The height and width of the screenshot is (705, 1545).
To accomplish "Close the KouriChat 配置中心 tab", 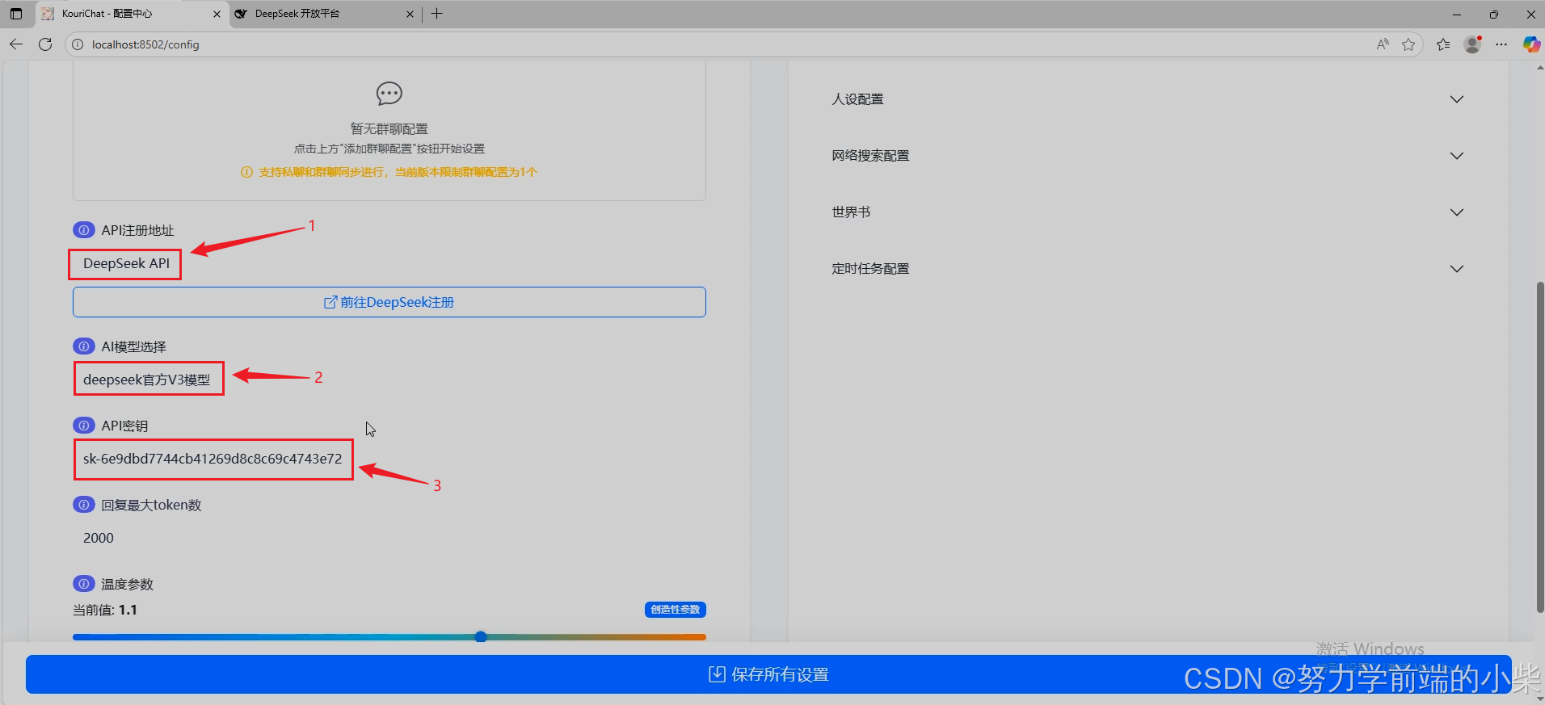I will click(217, 14).
